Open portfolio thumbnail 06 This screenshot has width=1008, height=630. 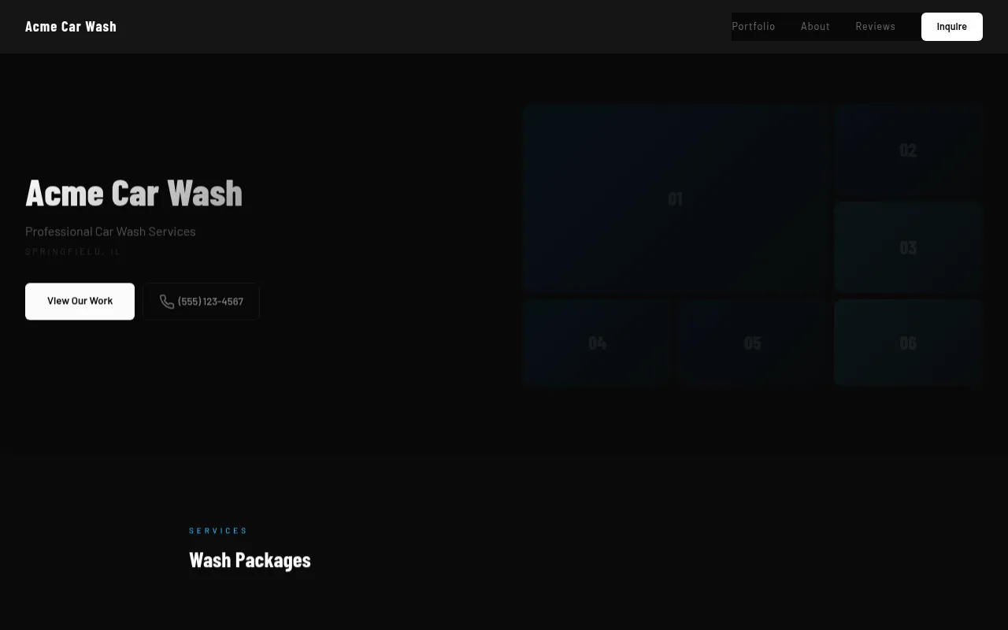[907, 343]
